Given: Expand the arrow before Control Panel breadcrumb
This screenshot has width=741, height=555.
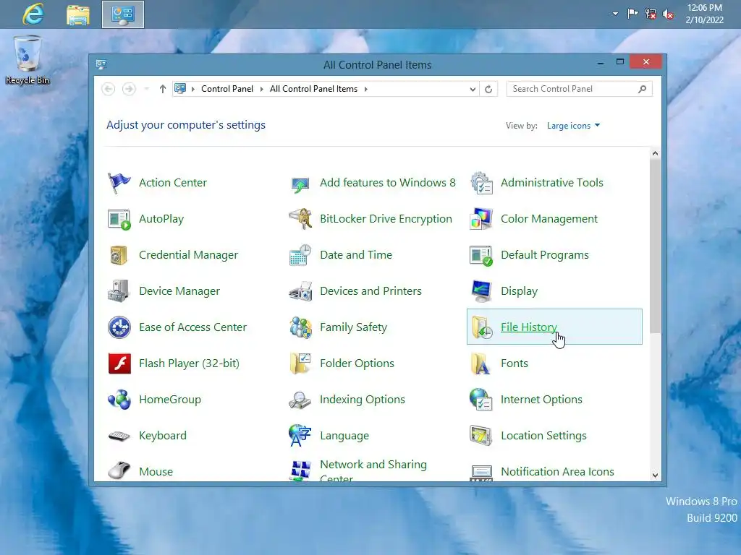Looking at the screenshot, I should click(192, 89).
